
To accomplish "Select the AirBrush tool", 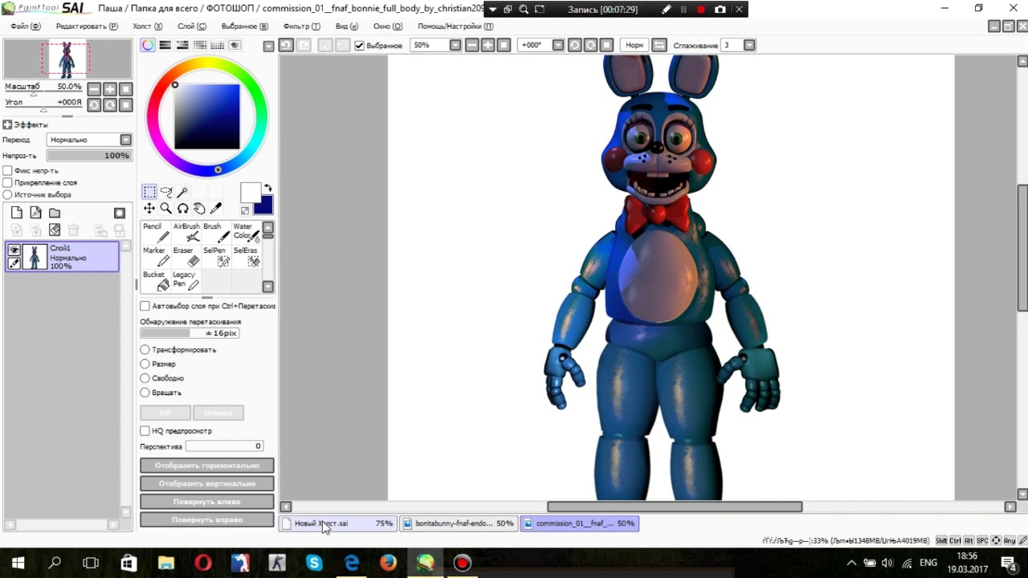I will [x=186, y=233].
